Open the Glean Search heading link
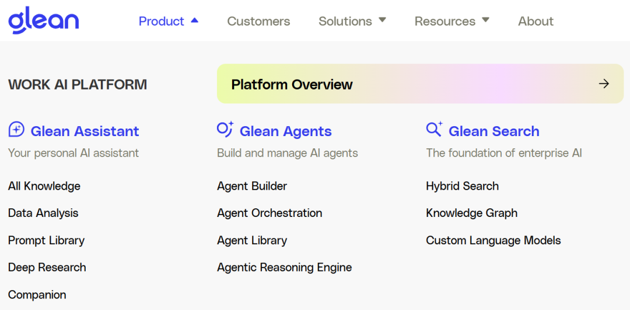630x310 pixels. point(494,131)
